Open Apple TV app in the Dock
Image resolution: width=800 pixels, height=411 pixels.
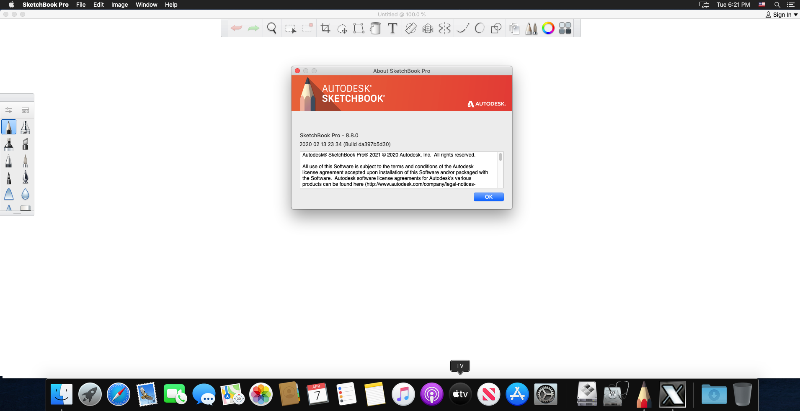click(x=460, y=394)
